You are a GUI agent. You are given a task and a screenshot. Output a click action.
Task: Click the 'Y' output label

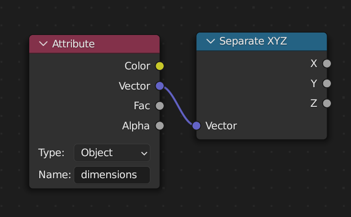[x=314, y=83]
